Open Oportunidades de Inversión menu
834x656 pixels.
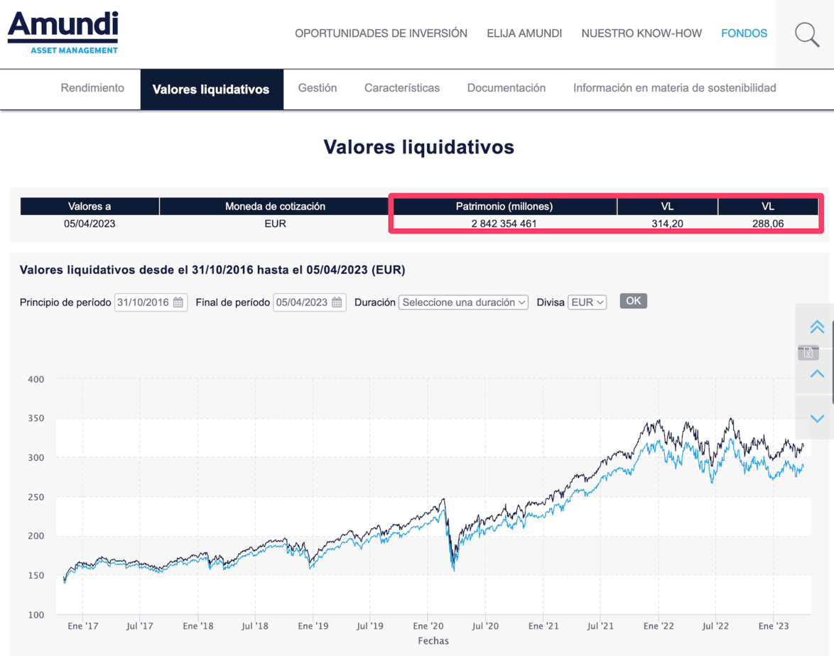(381, 33)
